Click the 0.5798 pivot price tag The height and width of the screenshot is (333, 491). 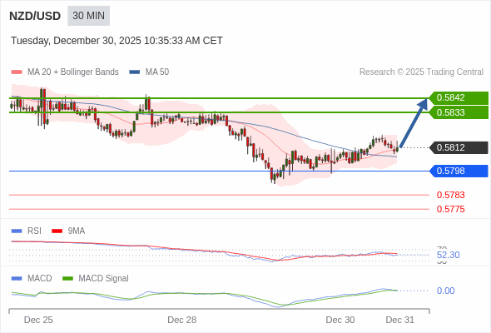(x=459, y=171)
